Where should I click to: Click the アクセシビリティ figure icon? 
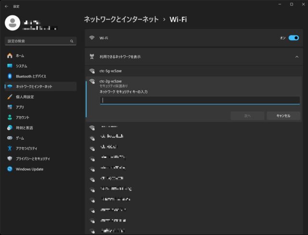coord(10,148)
